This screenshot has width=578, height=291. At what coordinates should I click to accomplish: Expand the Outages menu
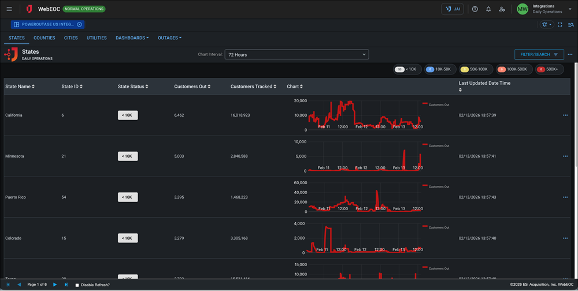pos(169,38)
